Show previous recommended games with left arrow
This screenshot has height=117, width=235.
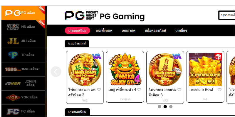[x=56, y=72]
